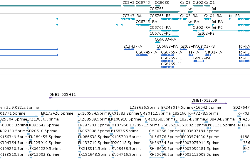250x159 pixels.
Task: Select the GstO1 gene label
Action: [x=209, y=3]
